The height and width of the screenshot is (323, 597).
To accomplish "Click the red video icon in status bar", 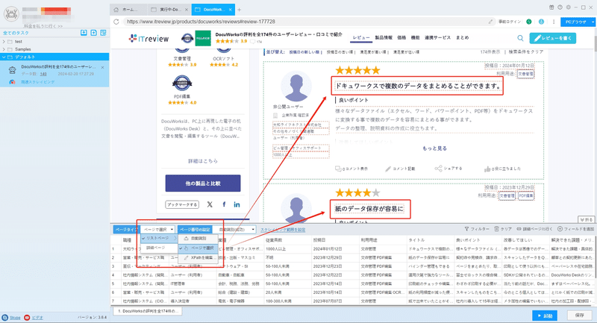I will [27, 317].
